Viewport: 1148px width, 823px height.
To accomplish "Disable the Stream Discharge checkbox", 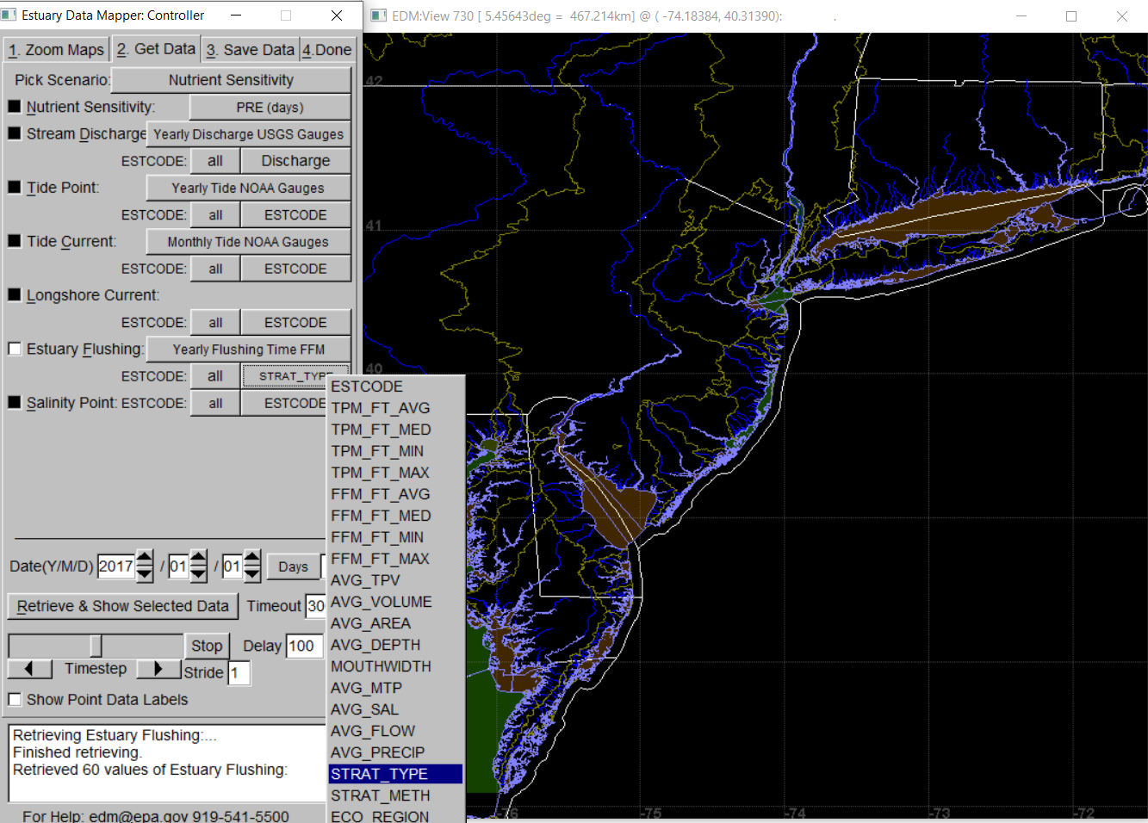I will [x=13, y=133].
